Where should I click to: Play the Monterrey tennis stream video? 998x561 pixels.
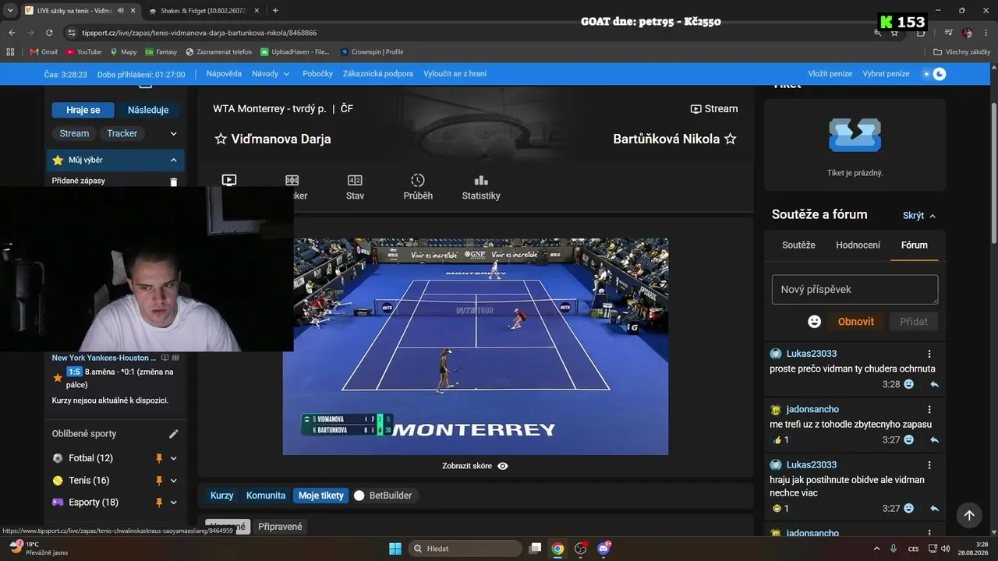click(475, 347)
